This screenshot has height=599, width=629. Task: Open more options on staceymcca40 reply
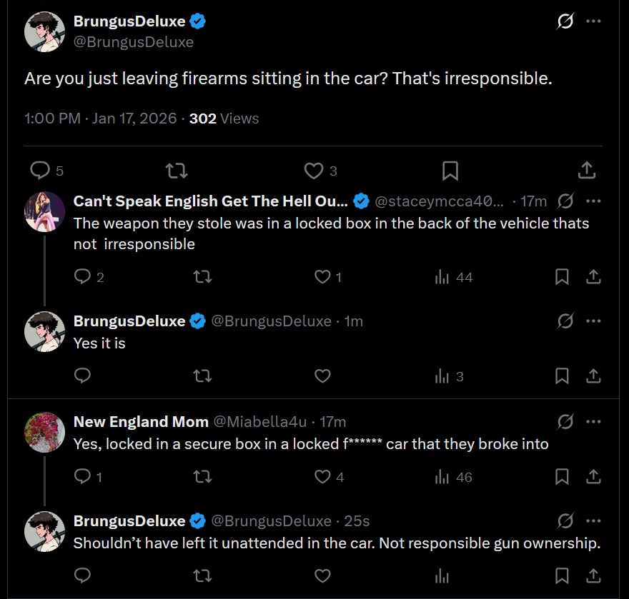(x=593, y=201)
